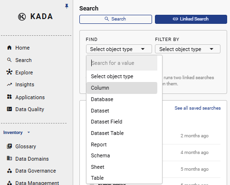The height and width of the screenshot is (185, 230).
Task: Select Dataset Table from the list
Action: coord(122,133)
